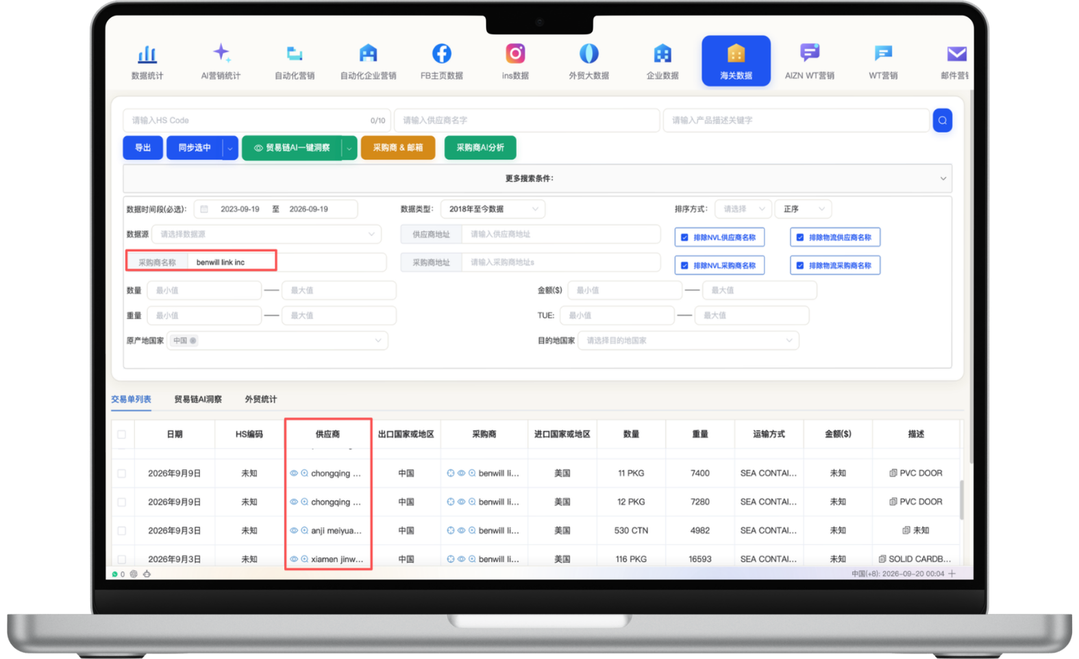Toggle 排除NVL供应商名称 checkbox
This screenshot has width=1079, height=659.
point(684,238)
